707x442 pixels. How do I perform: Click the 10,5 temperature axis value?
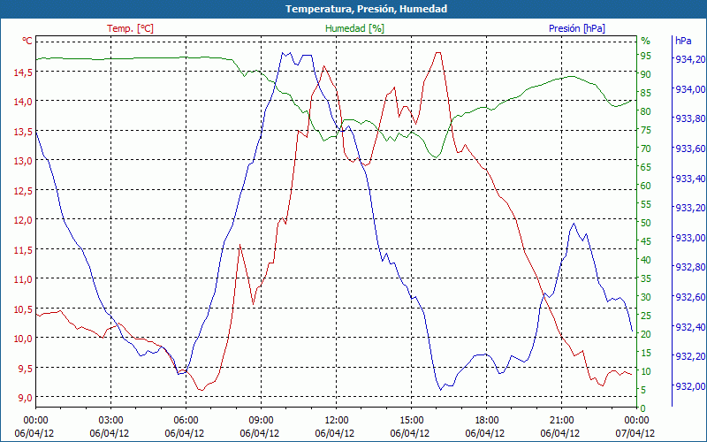pyautogui.click(x=23, y=309)
